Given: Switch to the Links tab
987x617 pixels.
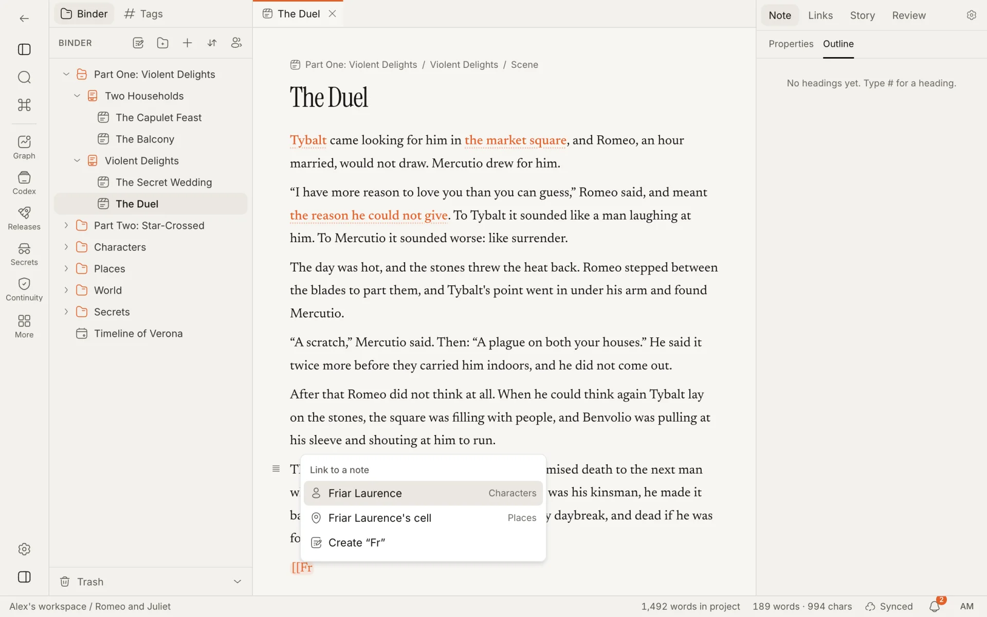Looking at the screenshot, I should 820,15.
